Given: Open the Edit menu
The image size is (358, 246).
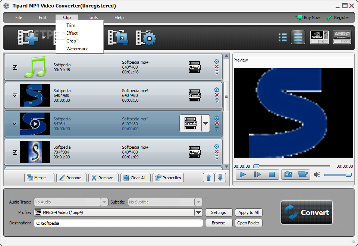Looking at the screenshot, I should 42,18.
